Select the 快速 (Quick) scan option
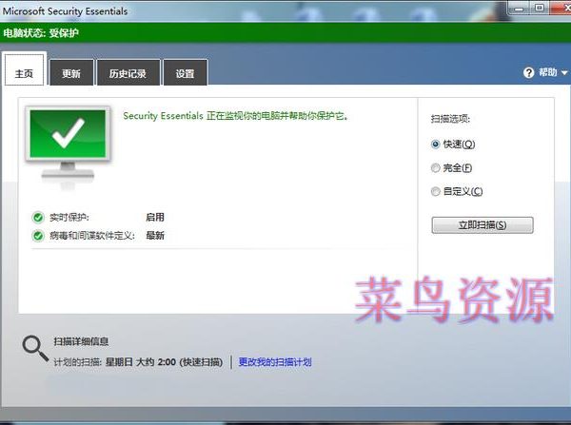Viewport: 571px width, 425px height. (436, 145)
